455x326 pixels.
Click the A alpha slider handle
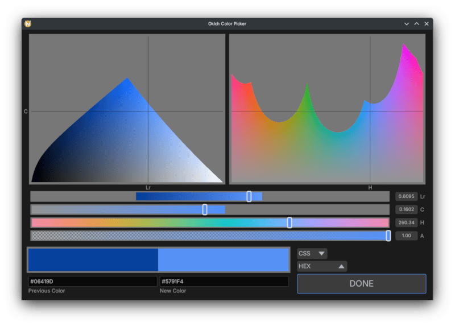(x=388, y=236)
